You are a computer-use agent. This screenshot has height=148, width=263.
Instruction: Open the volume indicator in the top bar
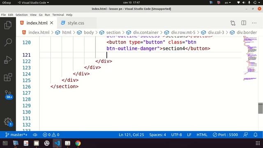(244, 2)
